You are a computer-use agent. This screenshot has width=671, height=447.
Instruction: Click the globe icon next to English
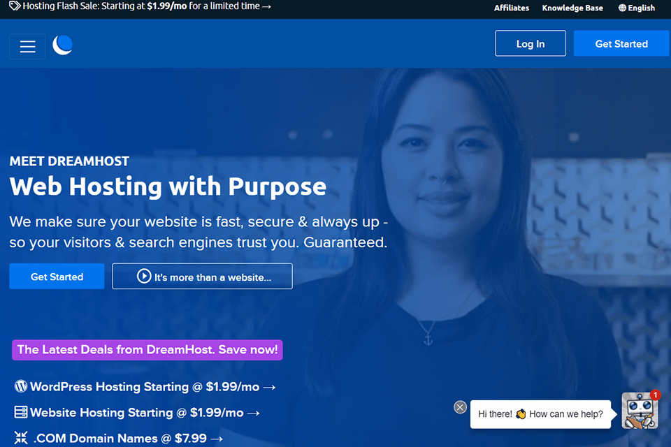tap(622, 8)
